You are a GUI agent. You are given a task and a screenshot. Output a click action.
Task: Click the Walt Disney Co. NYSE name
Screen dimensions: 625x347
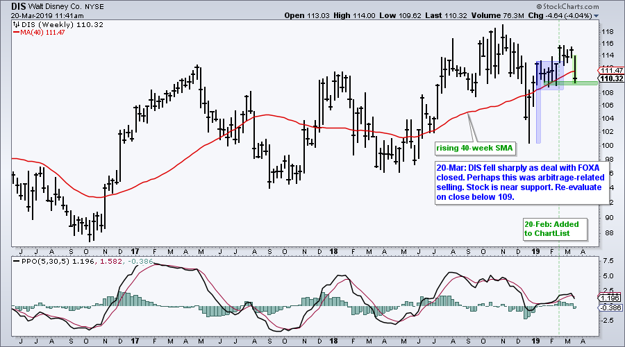66,7
